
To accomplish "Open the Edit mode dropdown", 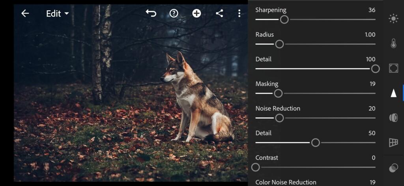I will pyautogui.click(x=58, y=13).
